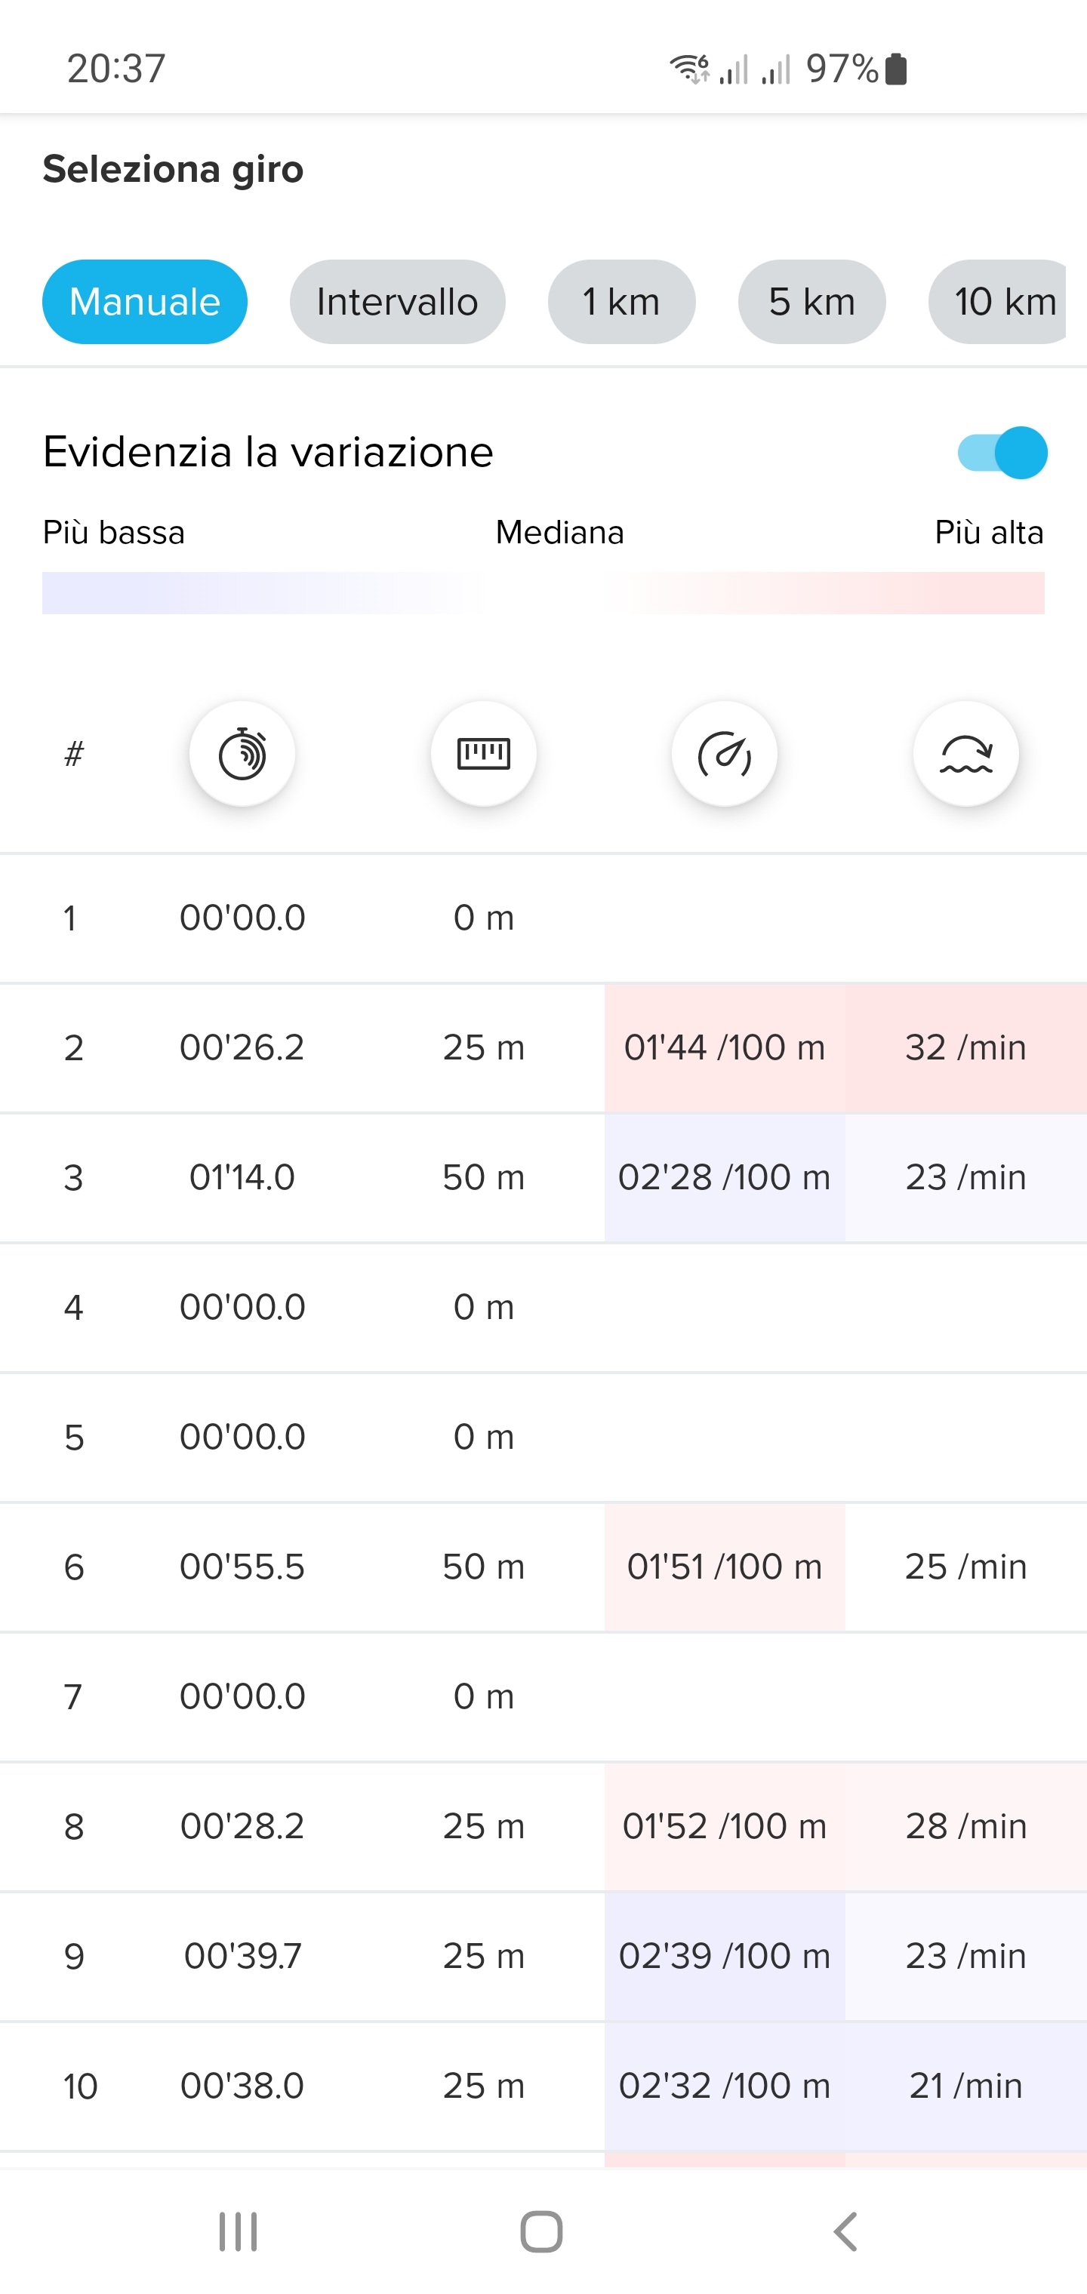Tap the swimmer stroke rate column icon
Screen dimensions: 1087x2294
pyautogui.click(x=965, y=753)
